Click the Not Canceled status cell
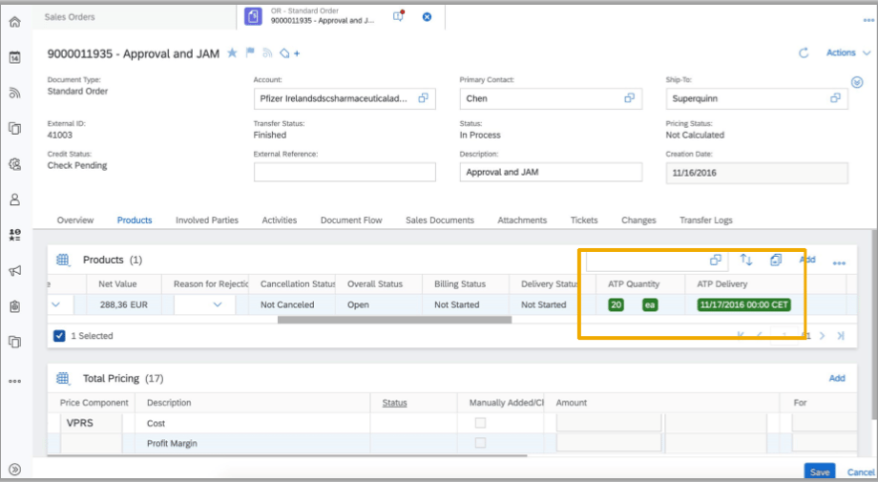The width and height of the screenshot is (878, 482). pos(287,304)
